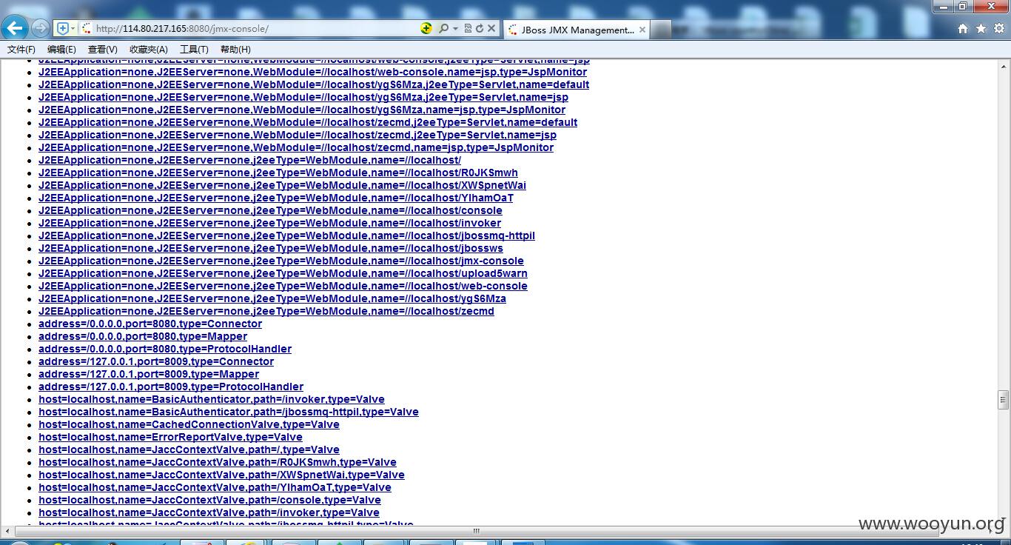Open the browser Home icon
This screenshot has width=1011, height=545.
tap(963, 28)
